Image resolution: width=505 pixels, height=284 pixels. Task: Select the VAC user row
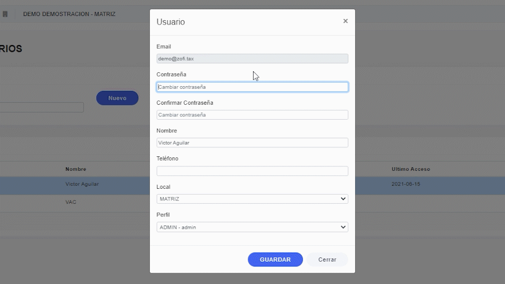coord(71,202)
